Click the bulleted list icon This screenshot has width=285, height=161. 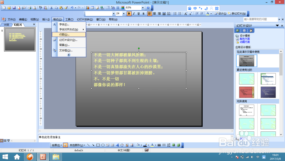pos(180,14)
